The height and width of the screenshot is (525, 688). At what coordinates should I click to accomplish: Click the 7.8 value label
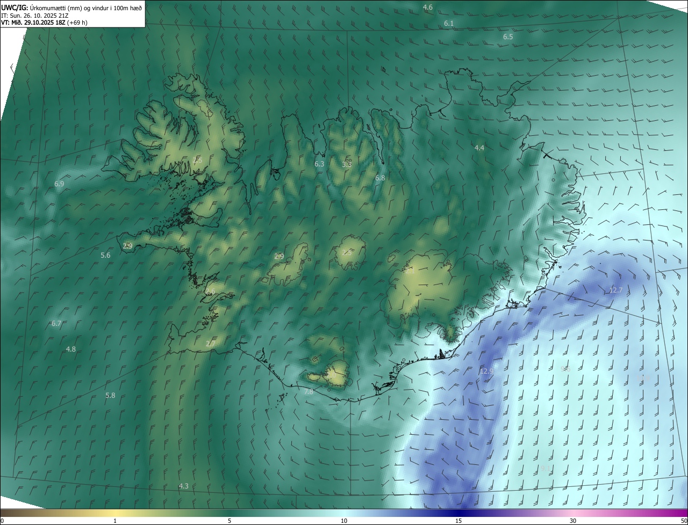(309, 392)
